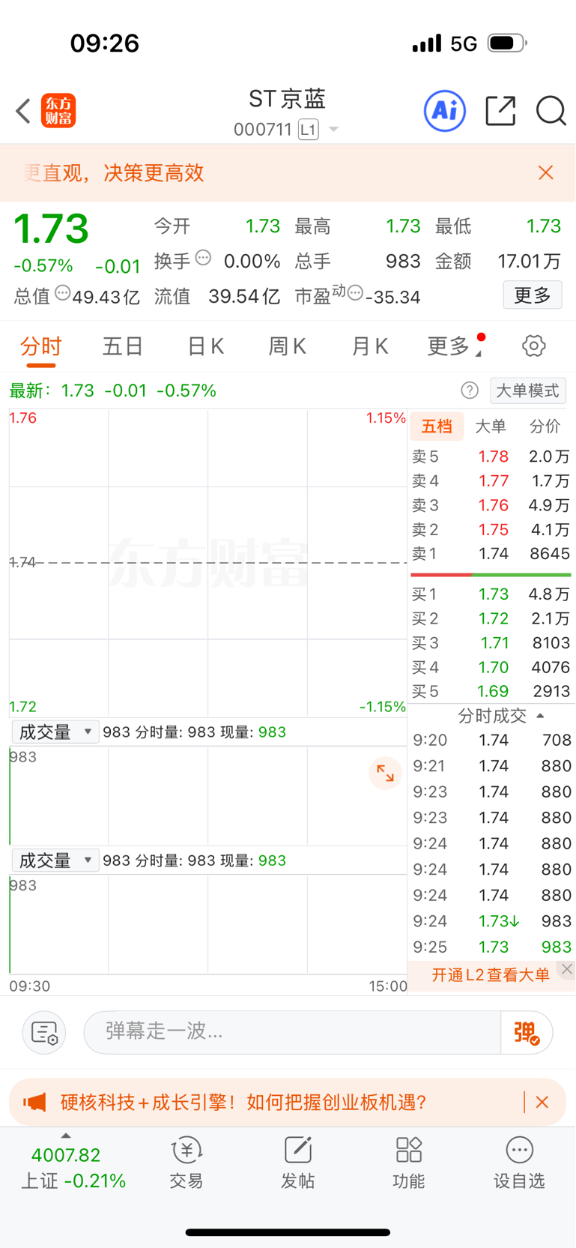Tap the 发帖 post icon
Image resolution: width=576 pixels, height=1248 pixels.
[x=297, y=1163]
